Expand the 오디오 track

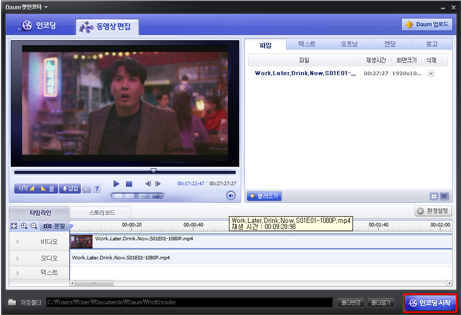[x=17, y=258]
